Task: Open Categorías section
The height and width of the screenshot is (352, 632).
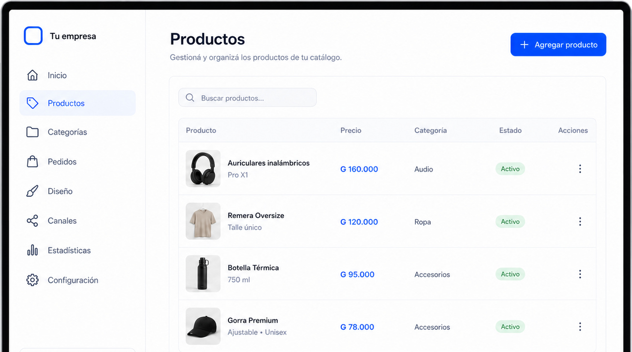Action: [77, 132]
